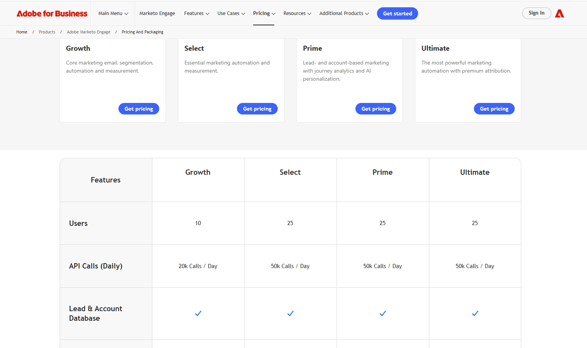Click the Sign In button
This screenshot has height=348, width=587.
(x=537, y=13)
